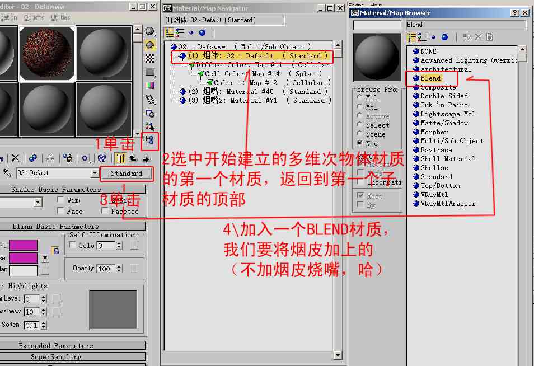This screenshot has height=366, width=534.
Task: Open the shader type dropdown arrow
Action: tap(38, 203)
